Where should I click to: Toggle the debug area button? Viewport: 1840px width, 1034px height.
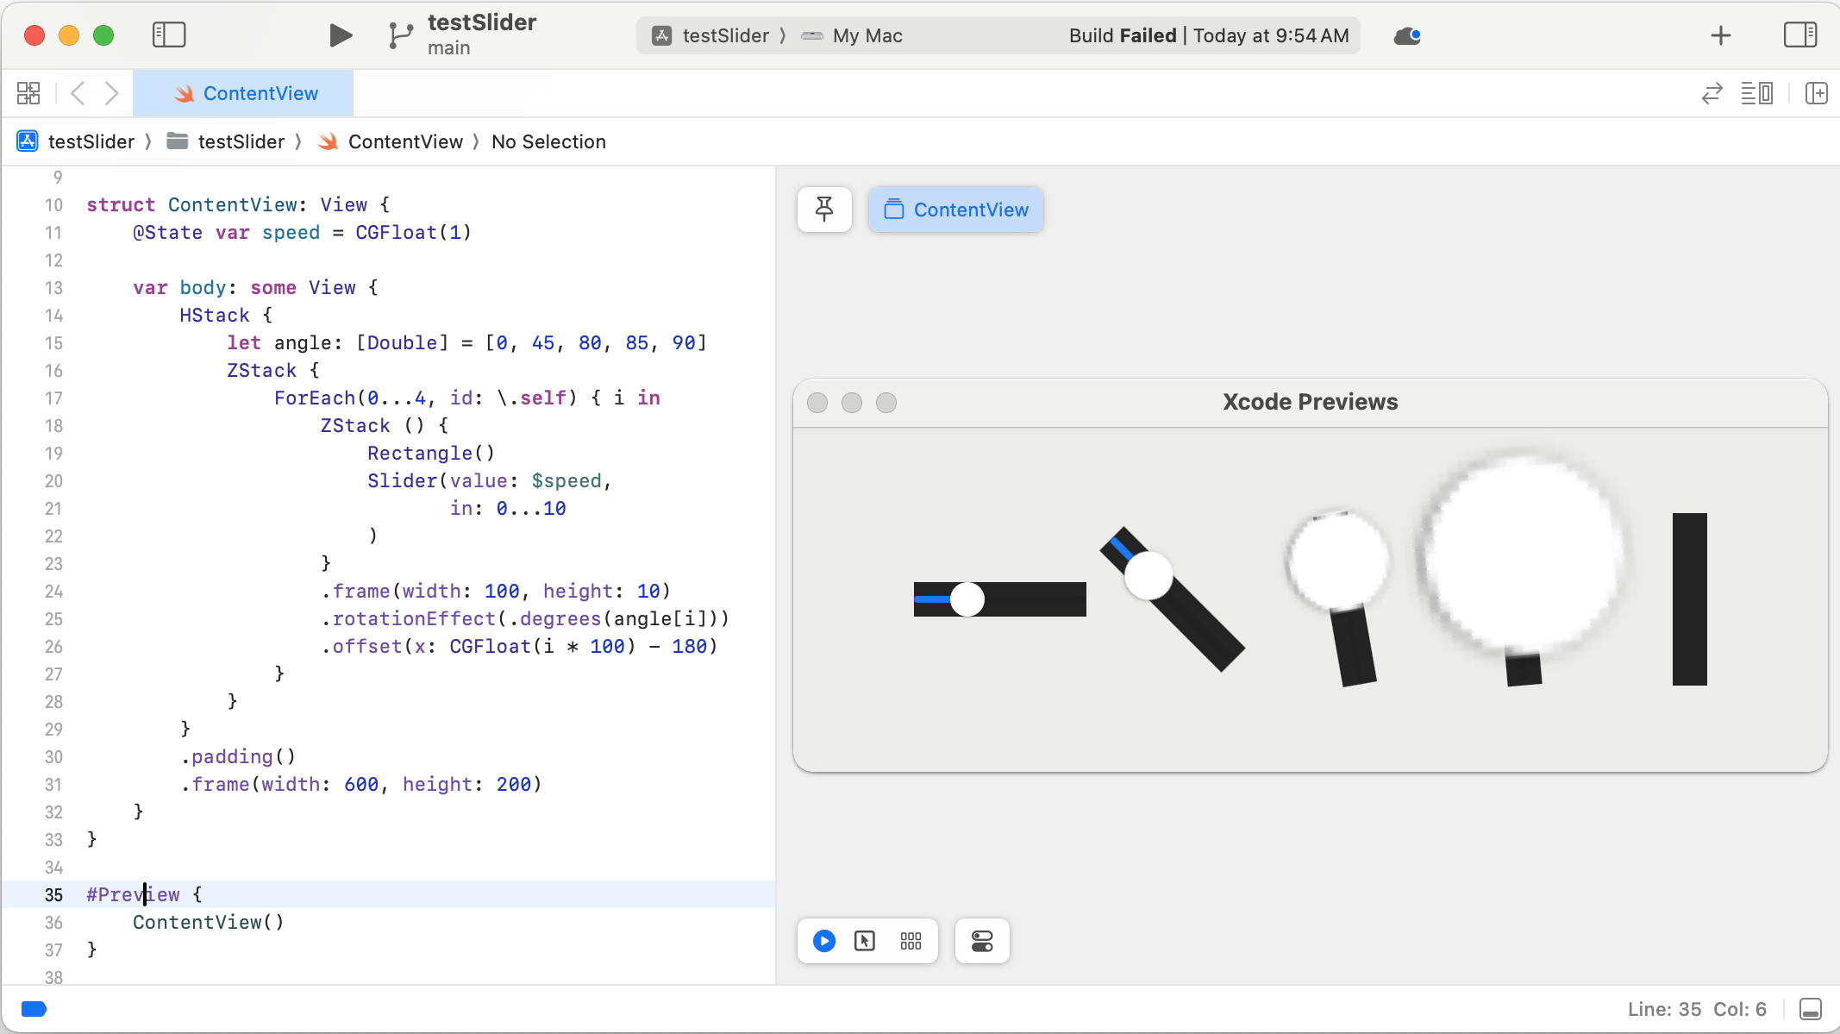[1811, 1009]
